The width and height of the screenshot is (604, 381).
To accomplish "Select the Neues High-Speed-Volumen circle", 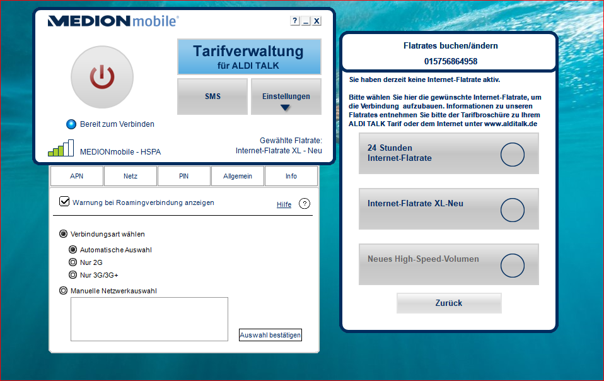I will 512,265.
